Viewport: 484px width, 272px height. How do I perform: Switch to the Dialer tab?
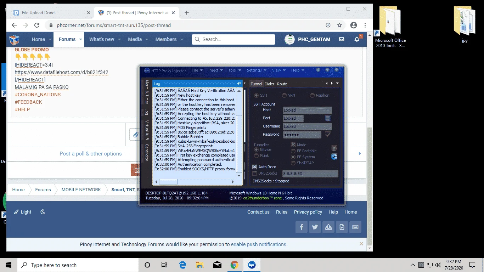(x=270, y=84)
